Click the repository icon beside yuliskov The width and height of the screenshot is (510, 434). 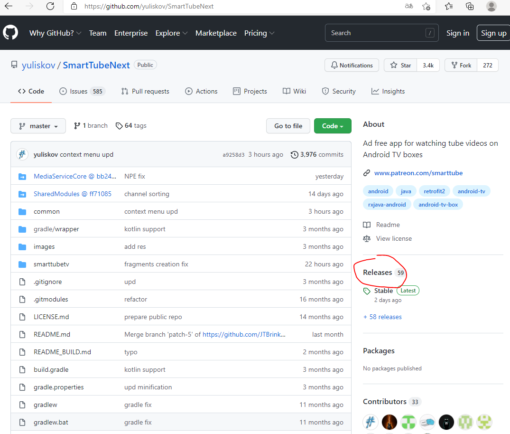[x=14, y=65]
